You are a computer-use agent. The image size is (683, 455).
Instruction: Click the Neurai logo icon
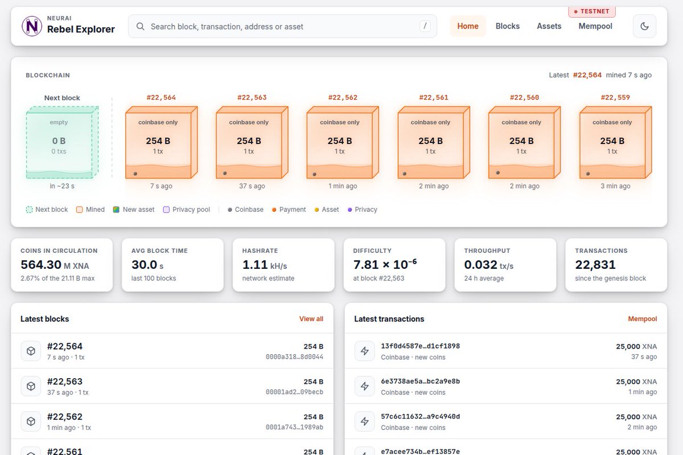tap(32, 26)
